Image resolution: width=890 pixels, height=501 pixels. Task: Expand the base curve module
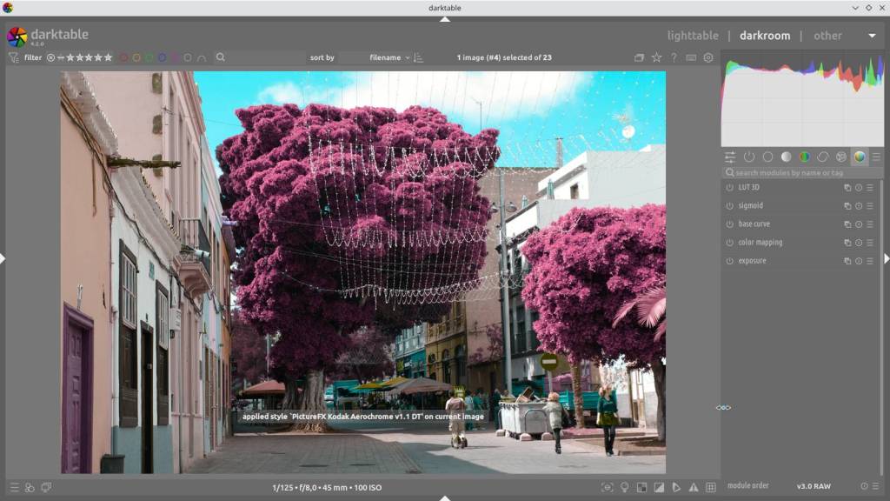[x=754, y=224]
